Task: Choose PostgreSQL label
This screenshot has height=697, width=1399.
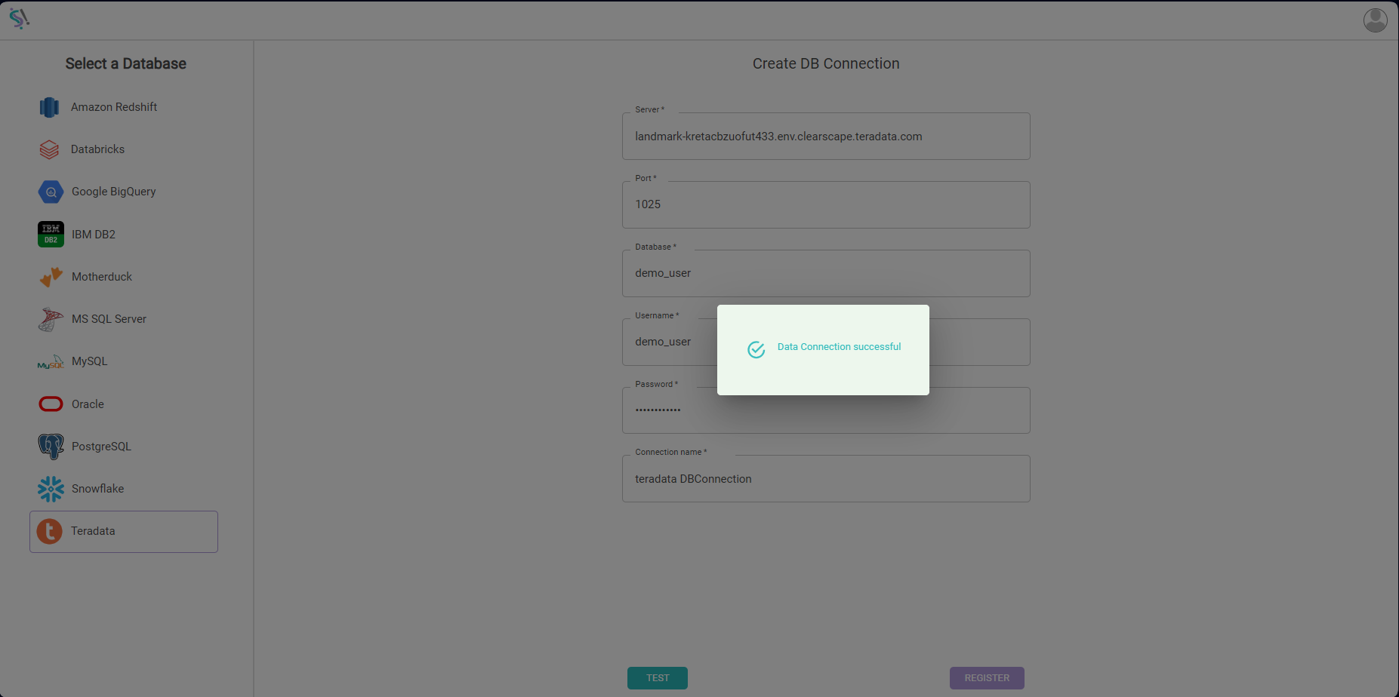Action: (101, 447)
